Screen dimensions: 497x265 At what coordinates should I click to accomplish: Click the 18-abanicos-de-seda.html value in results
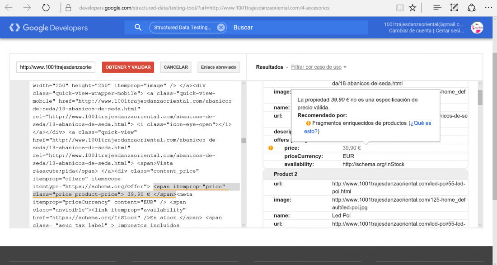[x=367, y=84]
